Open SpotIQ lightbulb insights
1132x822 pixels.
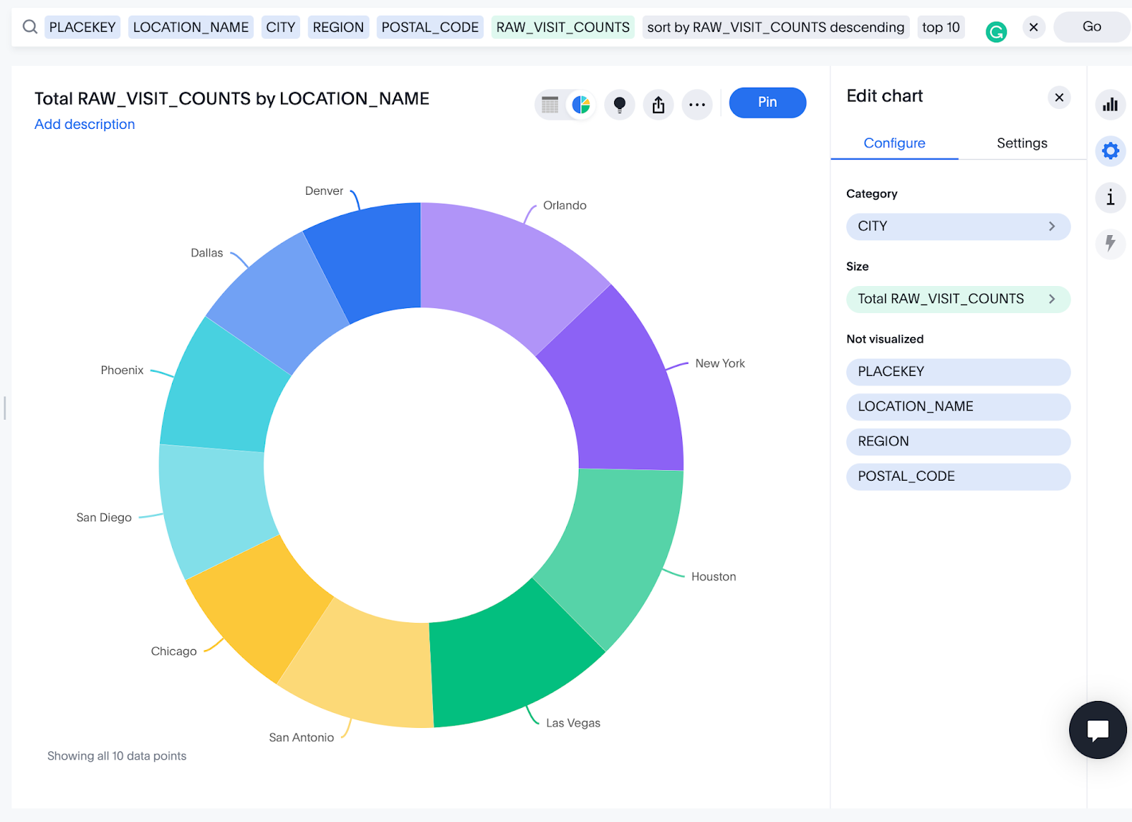pos(619,105)
